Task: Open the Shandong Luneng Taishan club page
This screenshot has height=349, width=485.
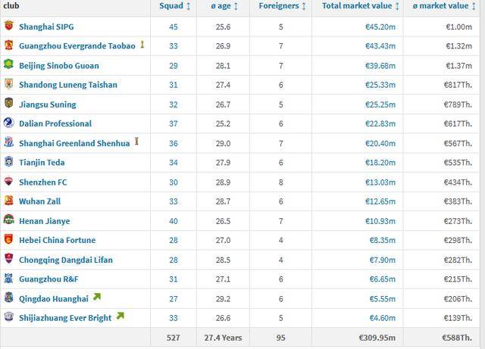Action: tap(68, 85)
